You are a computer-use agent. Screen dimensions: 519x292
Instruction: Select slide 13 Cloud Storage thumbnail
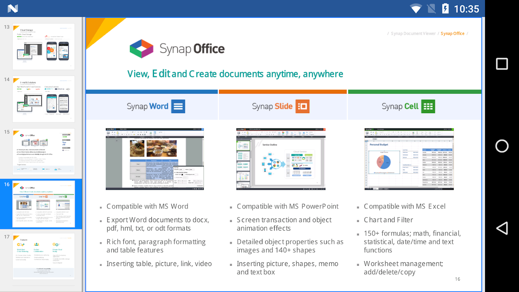click(x=43, y=47)
